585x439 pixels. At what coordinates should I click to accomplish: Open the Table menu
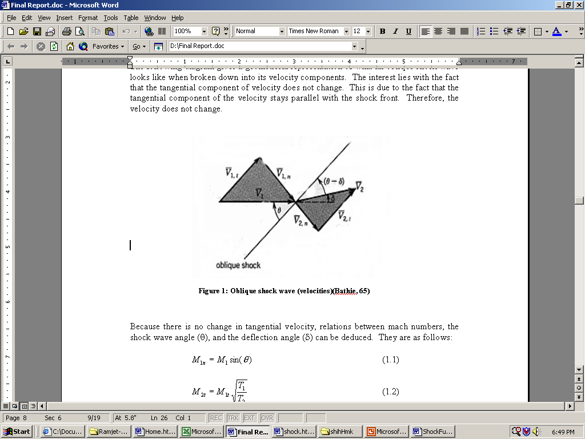[x=131, y=18]
